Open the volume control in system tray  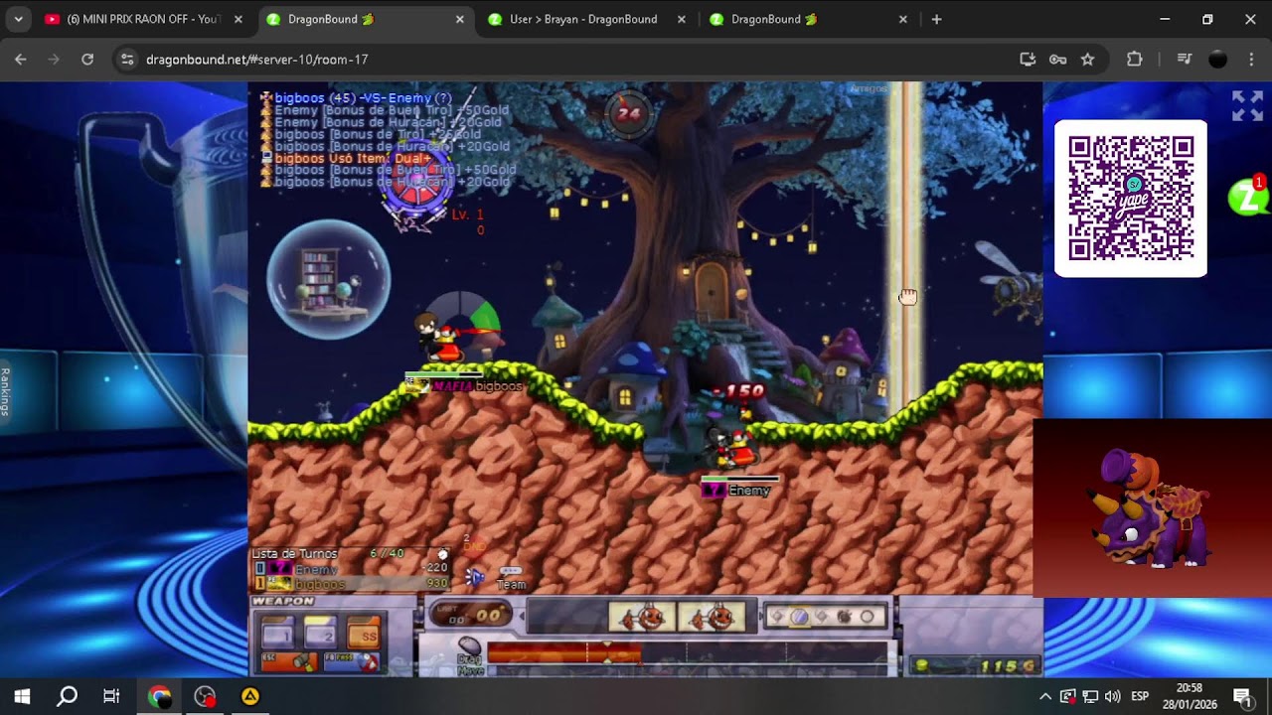[x=1112, y=696]
